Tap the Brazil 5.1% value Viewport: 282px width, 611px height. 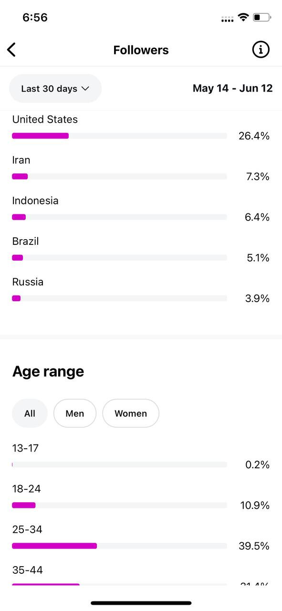pos(258,258)
